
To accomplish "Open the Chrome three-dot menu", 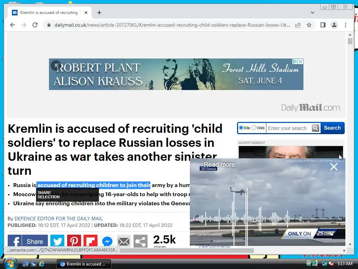I will click(x=345, y=25).
